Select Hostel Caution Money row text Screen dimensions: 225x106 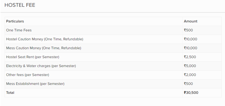click(45, 39)
